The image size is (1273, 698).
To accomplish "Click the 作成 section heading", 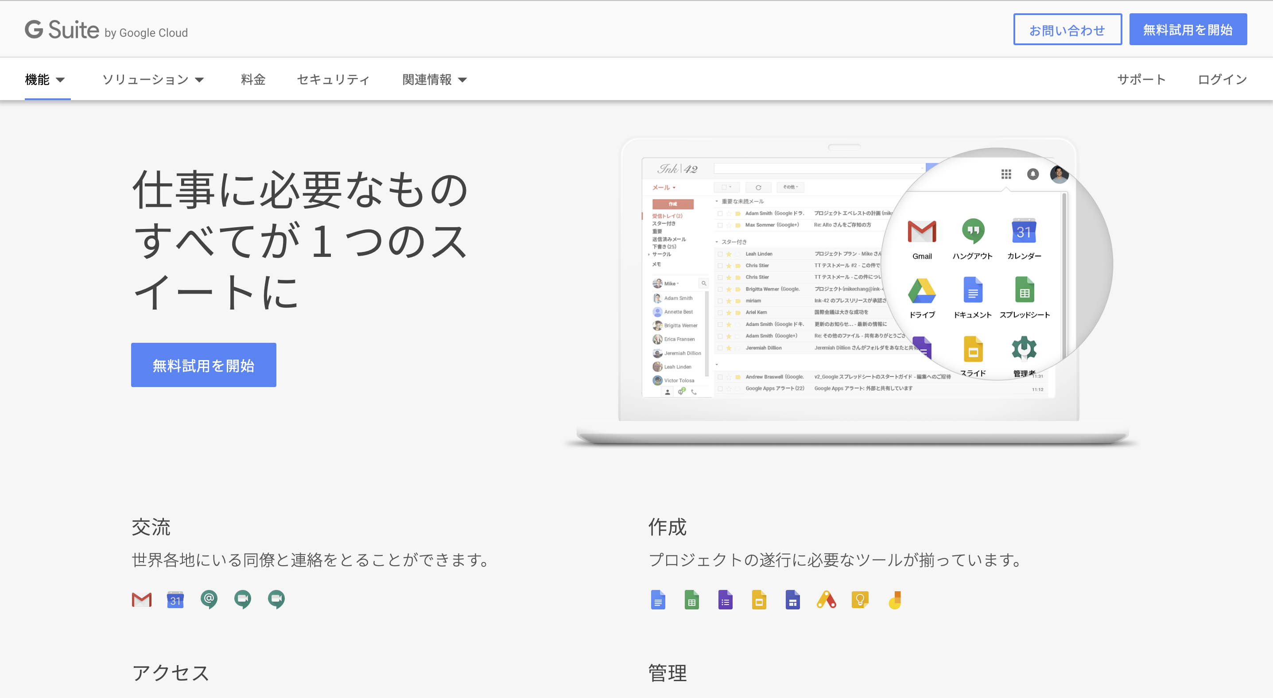I will (667, 527).
